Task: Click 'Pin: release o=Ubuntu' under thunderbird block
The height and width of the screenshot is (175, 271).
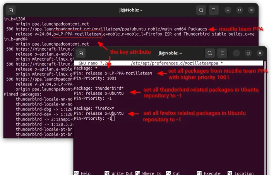Action: click(x=99, y=93)
